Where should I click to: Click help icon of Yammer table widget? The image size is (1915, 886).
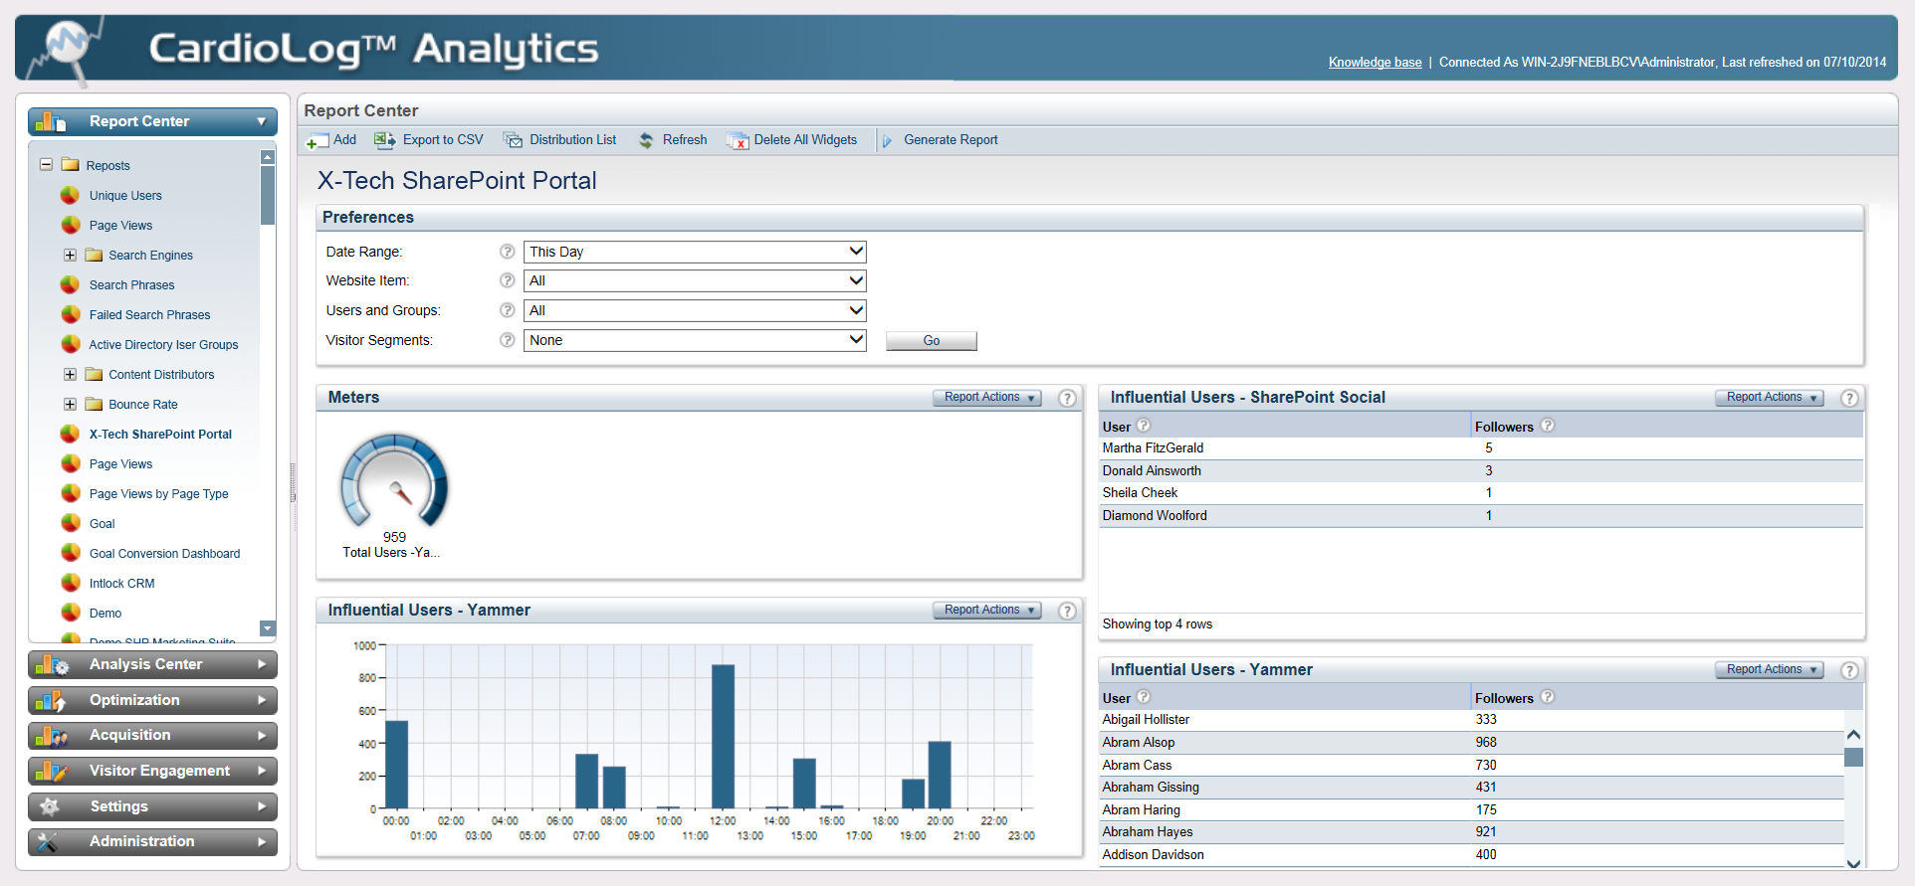pyautogui.click(x=1849, y=670)
